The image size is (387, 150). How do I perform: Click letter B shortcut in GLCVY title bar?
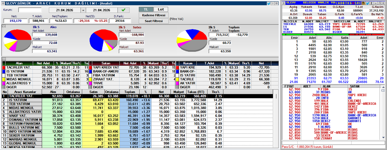pyautogui.click(x=344, y=3)
